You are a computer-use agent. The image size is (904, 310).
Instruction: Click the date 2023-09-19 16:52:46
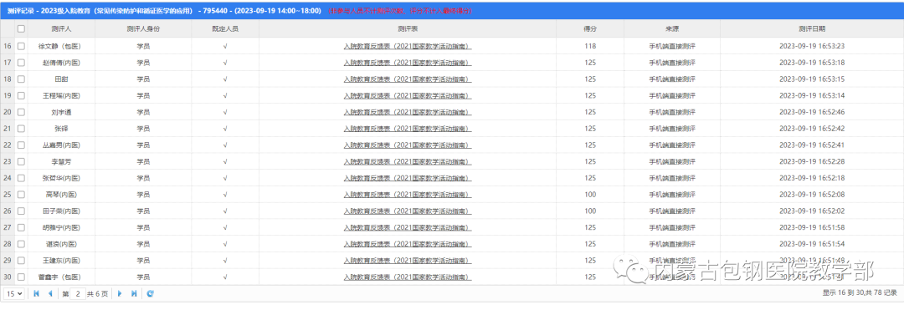[x=812, y=112]
